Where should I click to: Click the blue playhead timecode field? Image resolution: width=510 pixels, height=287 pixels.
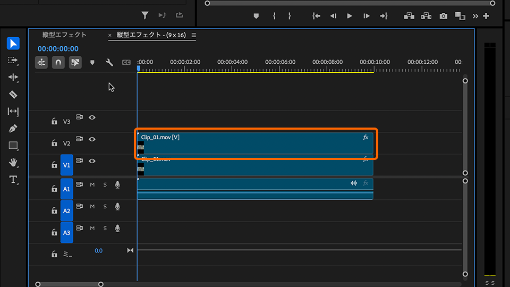pyautogui.click(x=58, y=49)
